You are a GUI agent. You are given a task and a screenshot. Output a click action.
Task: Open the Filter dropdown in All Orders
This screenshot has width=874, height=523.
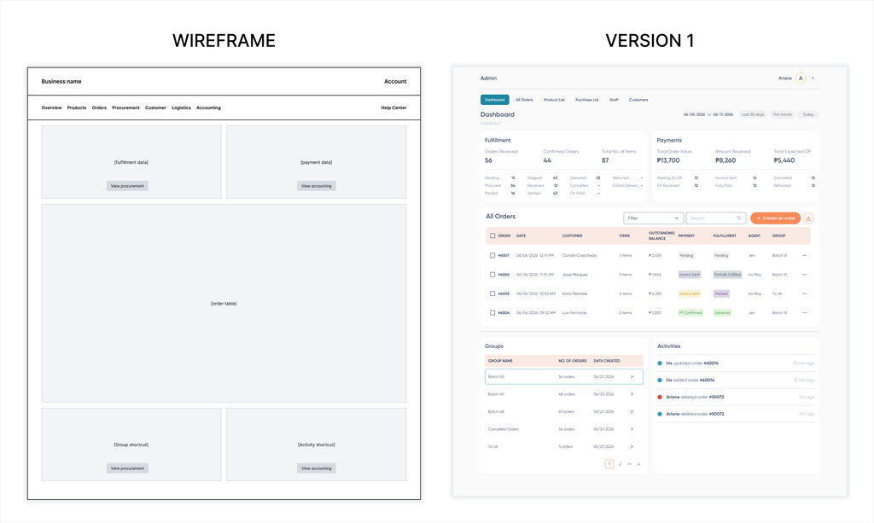pyautogui.click(x=653, y=218)
